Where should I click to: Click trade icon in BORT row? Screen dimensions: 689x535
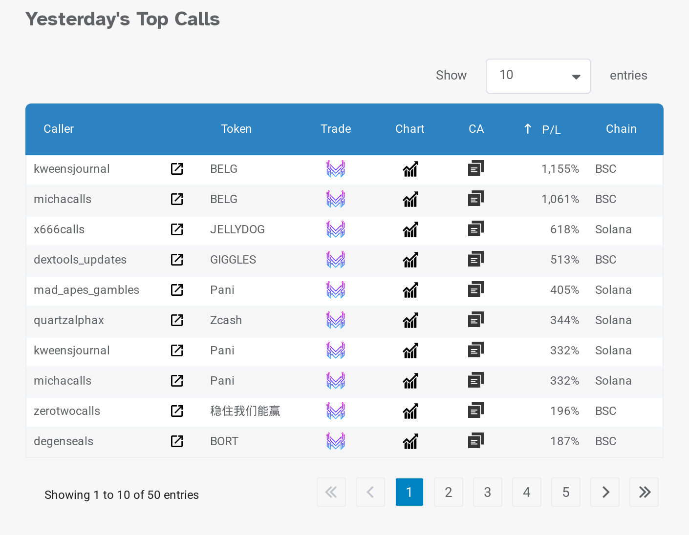point(336,441)
